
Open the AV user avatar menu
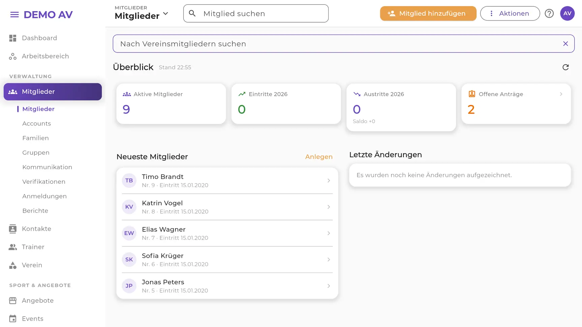(567, 13)
